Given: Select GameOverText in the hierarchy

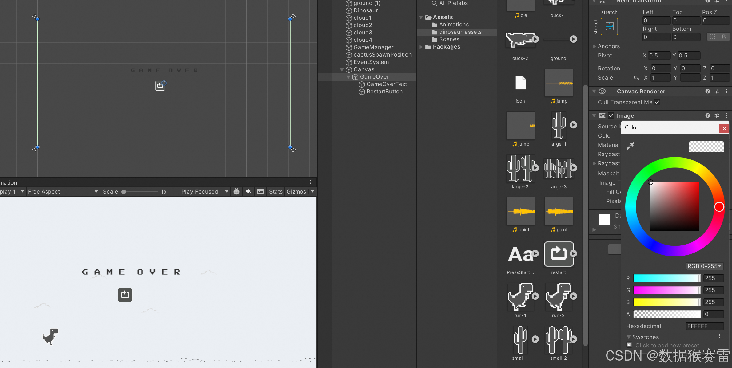Looking at the screenshot, I should coord(387,84).
